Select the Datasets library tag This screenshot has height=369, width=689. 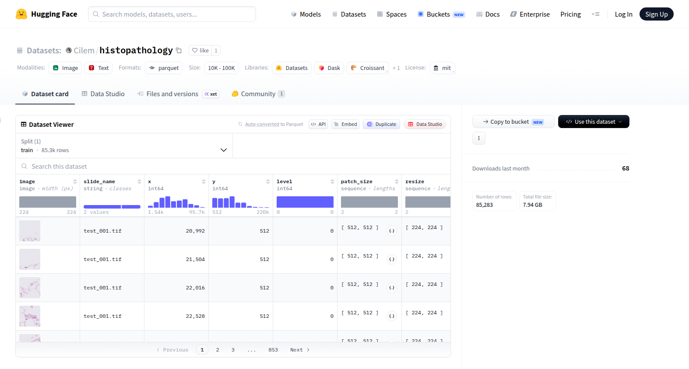coord(292,68)
